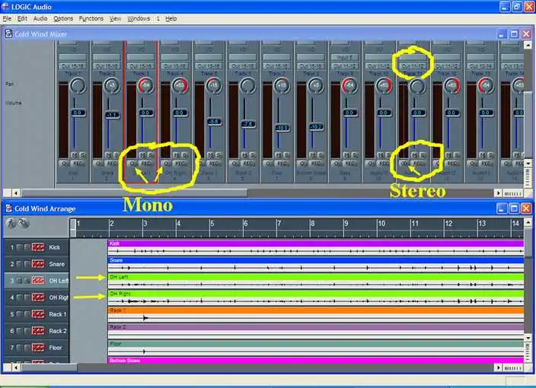Open output selector on mixer channel 1

coord(73,66)
